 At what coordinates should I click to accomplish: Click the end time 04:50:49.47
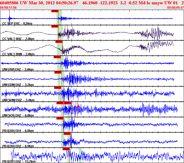point(176,8)
